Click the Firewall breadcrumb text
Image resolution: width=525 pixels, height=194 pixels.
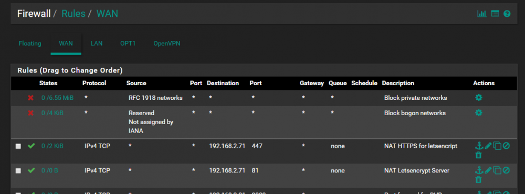pos(34,13)
